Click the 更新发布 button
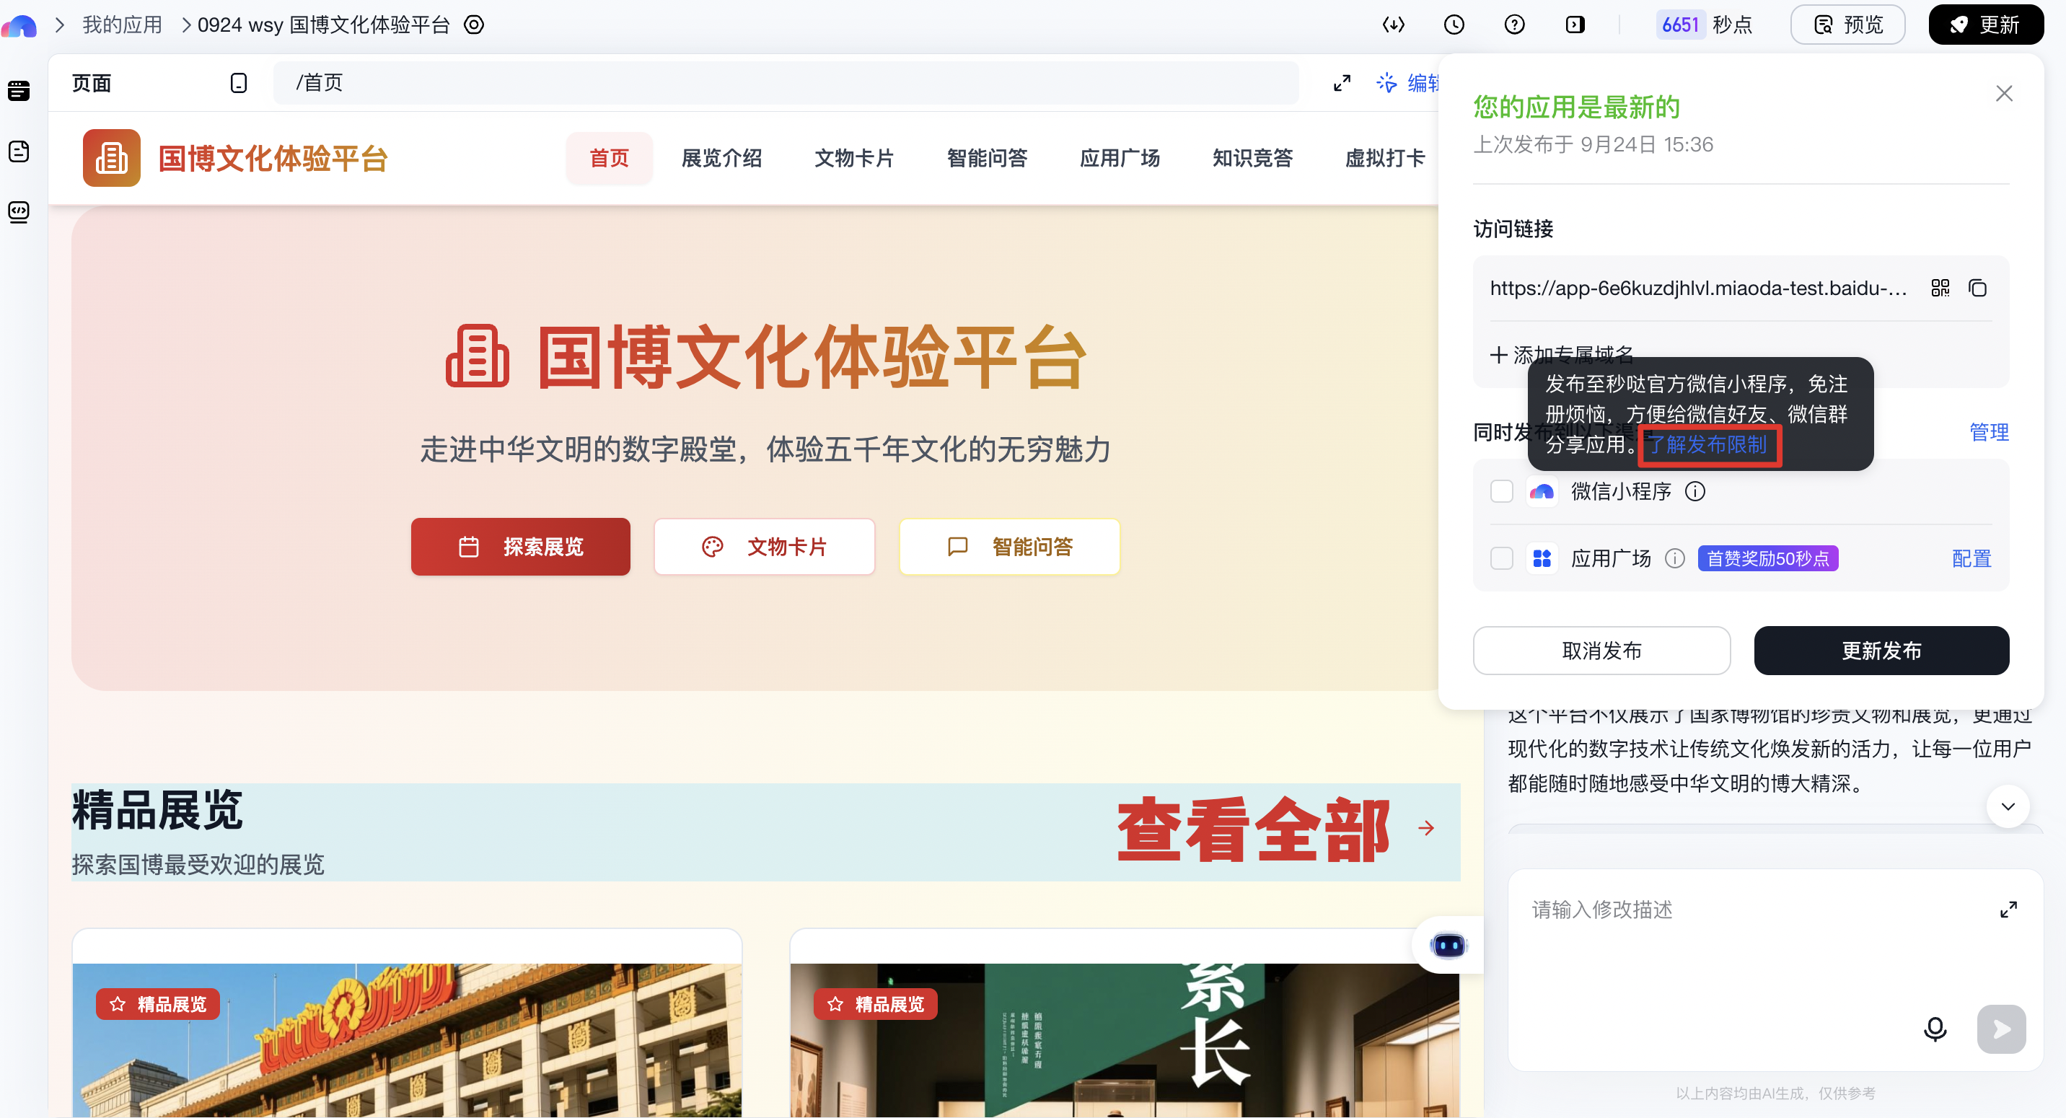The width and height of the screenshot is (2066, 1118). [x=1881, y=651]
